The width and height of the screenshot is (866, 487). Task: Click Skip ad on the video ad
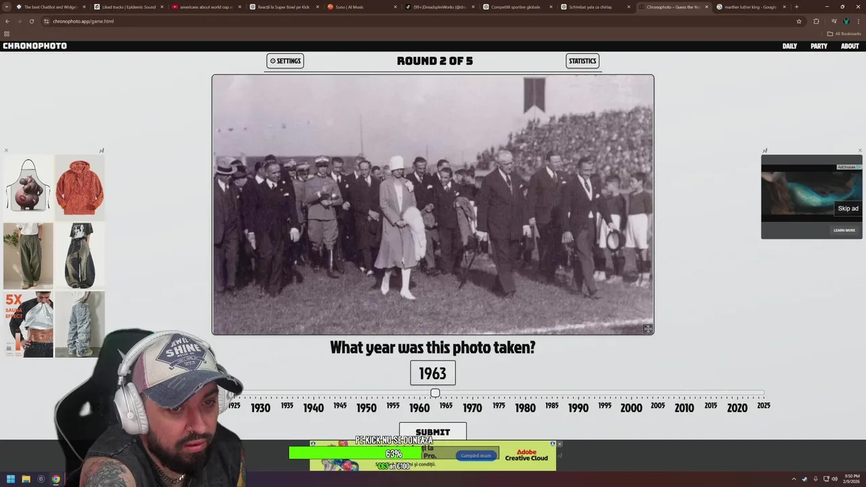(x=848, y=208)
